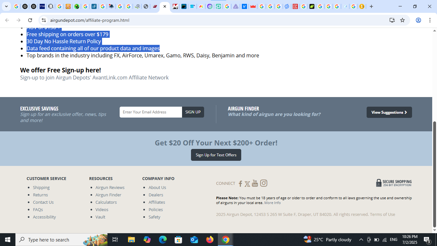Install app icon in address bar
This screenshot has height=246, width=437.
click(392, 20)
